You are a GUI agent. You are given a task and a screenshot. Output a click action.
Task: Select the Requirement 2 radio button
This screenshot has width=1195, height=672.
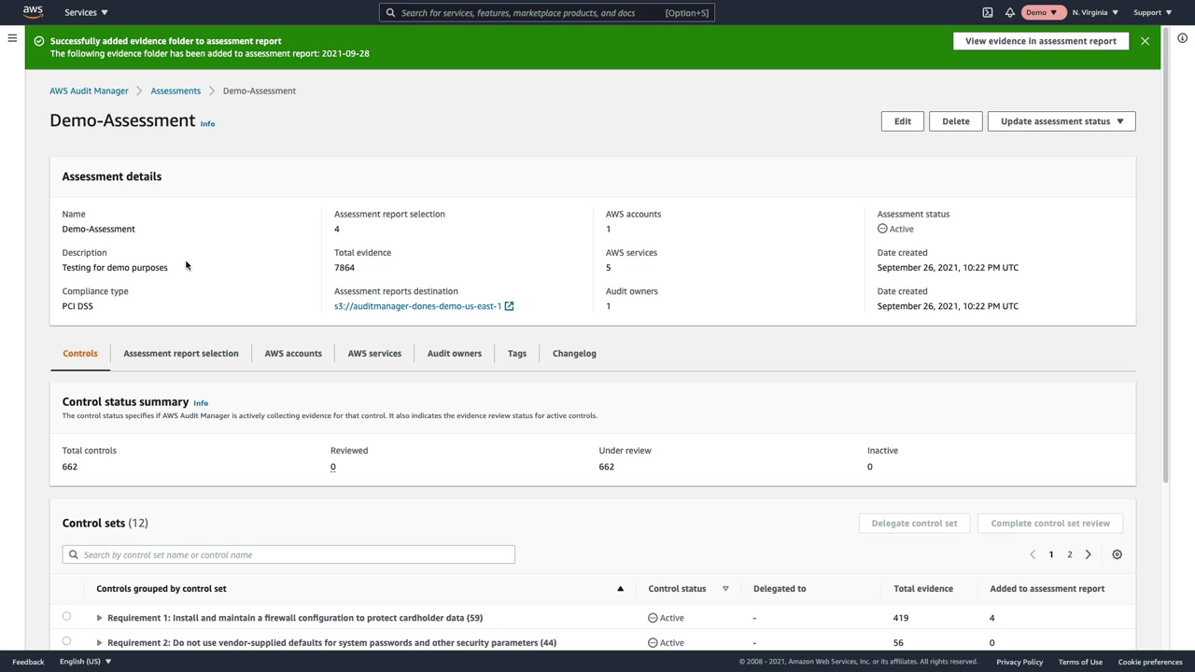pyautogui.click(x=66, y=641)
